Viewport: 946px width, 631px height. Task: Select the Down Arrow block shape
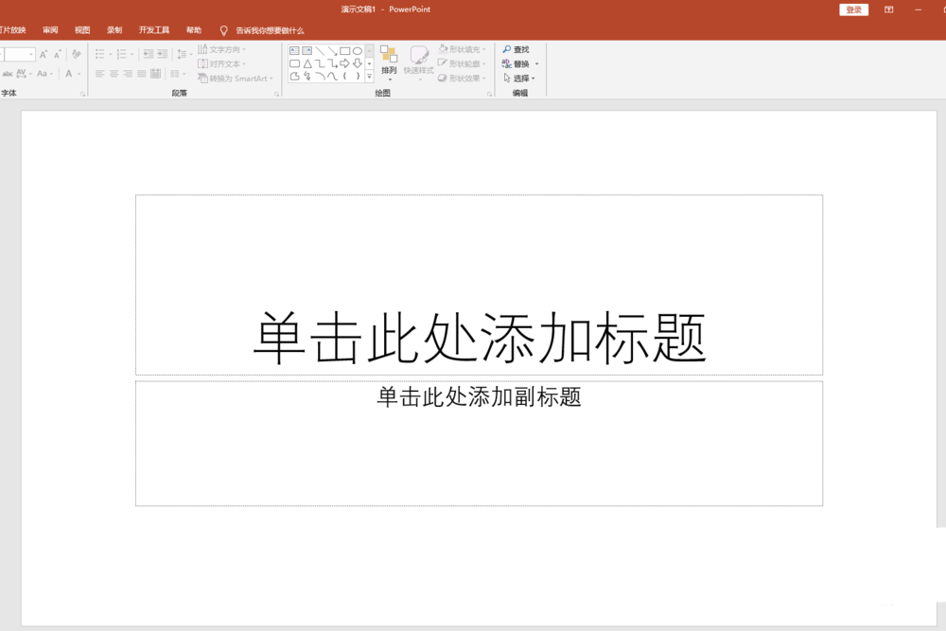click(x=358, y=63)
